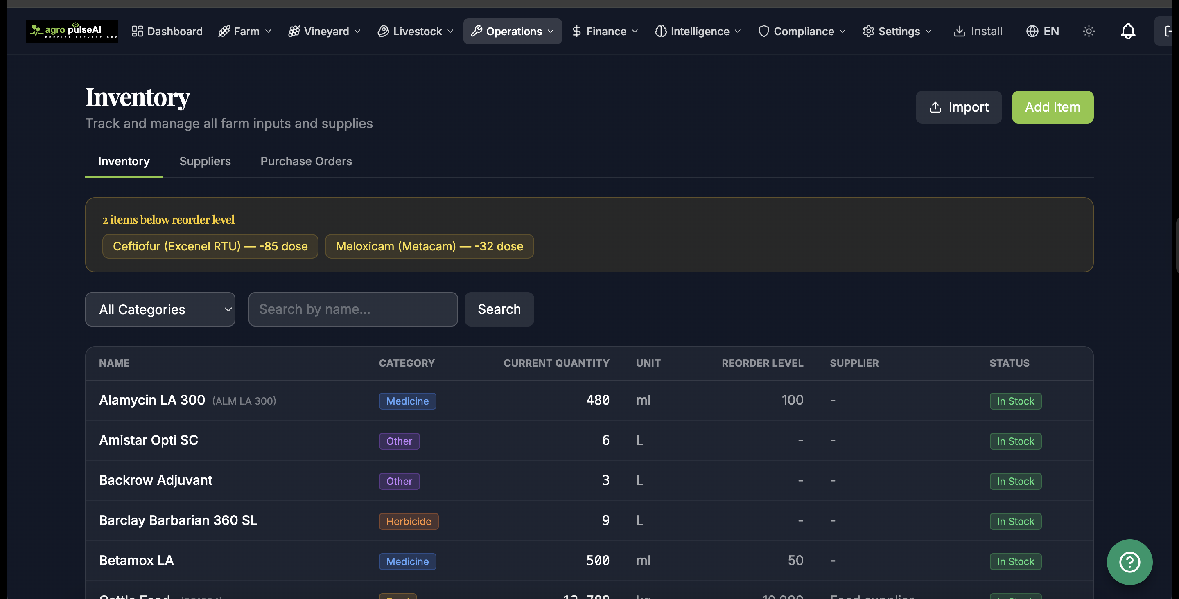1179x599 pixels.
Task: Click Backrow Adjuvant item name
Action: pos(156,480)
